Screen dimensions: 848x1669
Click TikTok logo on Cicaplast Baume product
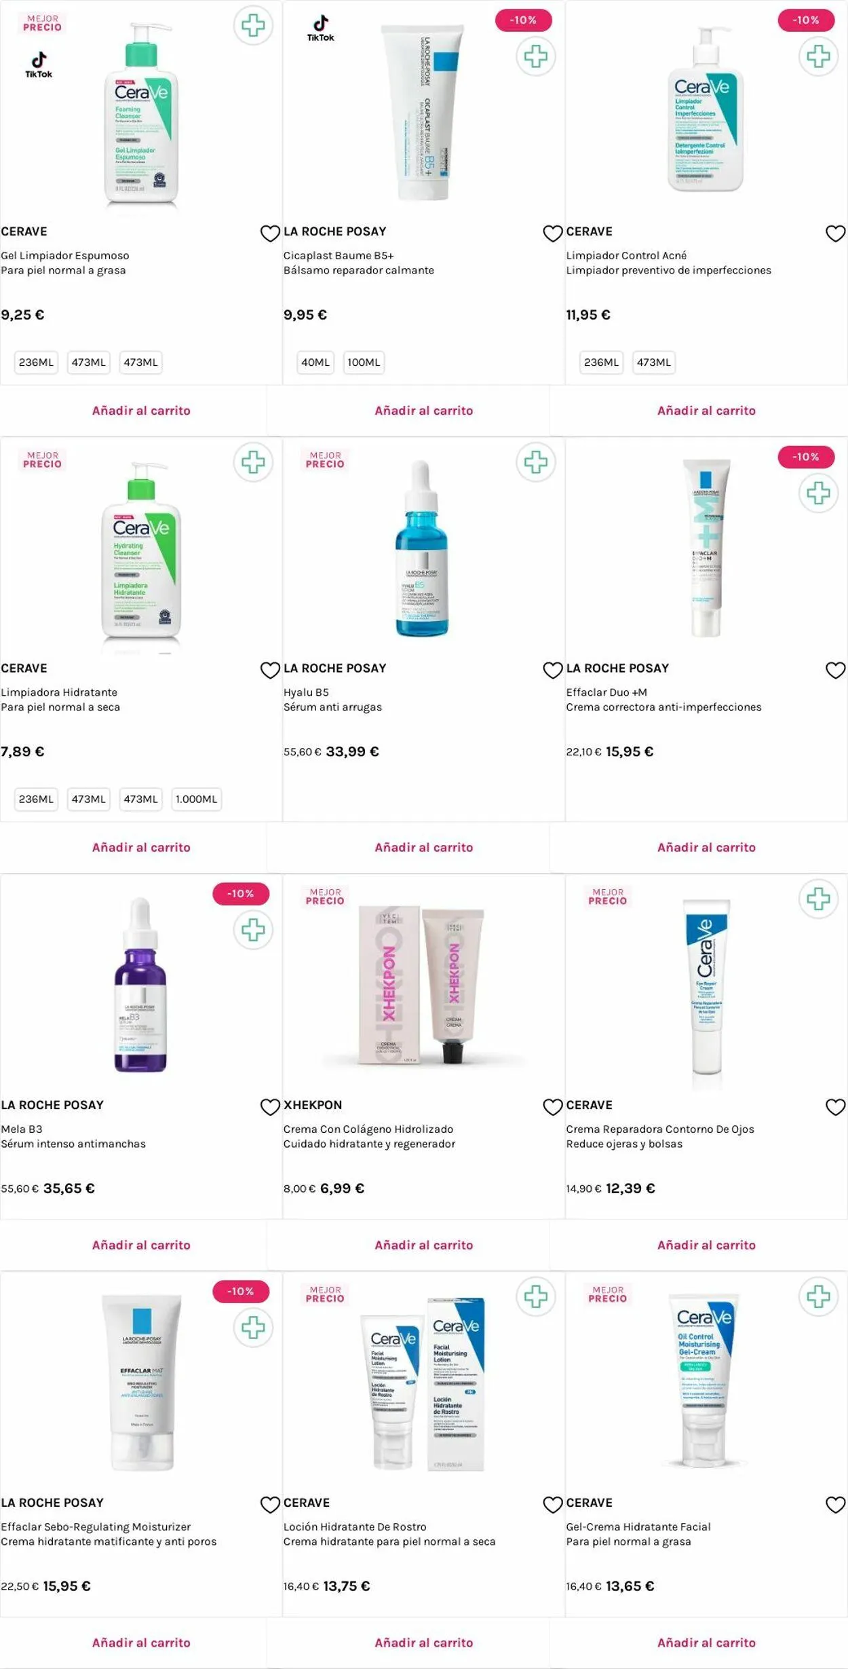pyautogui.click(x=321, y=29)
